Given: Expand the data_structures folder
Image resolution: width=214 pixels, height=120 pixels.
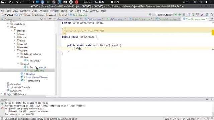Looking at the screenshot, I should tap(18, 54).
